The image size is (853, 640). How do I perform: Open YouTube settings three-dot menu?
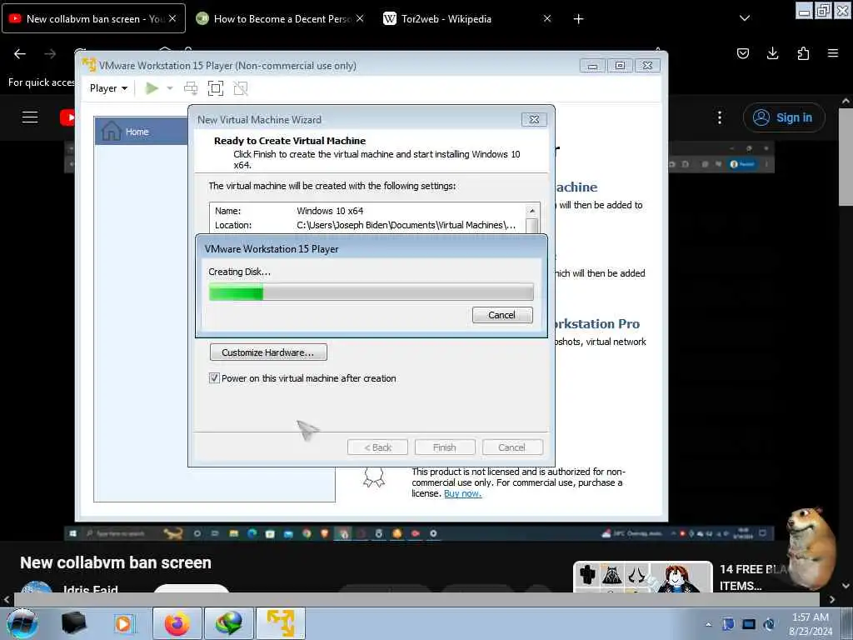pyautogui.click(x=720, y=117)
